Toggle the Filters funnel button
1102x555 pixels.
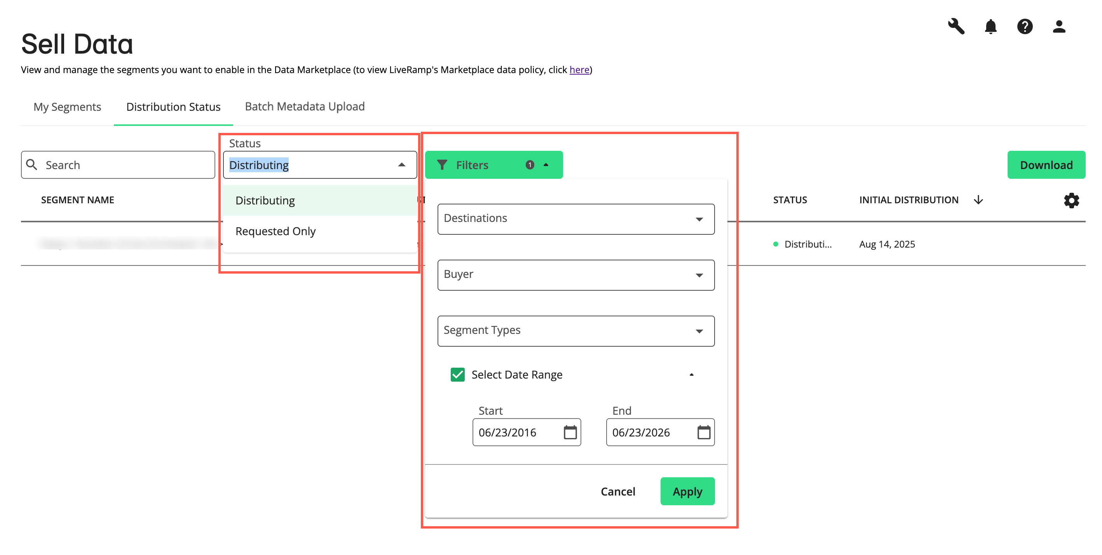(x=493, y=165)
